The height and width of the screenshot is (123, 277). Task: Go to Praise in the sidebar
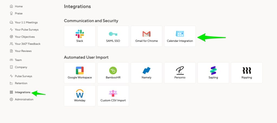pos(19,14)
